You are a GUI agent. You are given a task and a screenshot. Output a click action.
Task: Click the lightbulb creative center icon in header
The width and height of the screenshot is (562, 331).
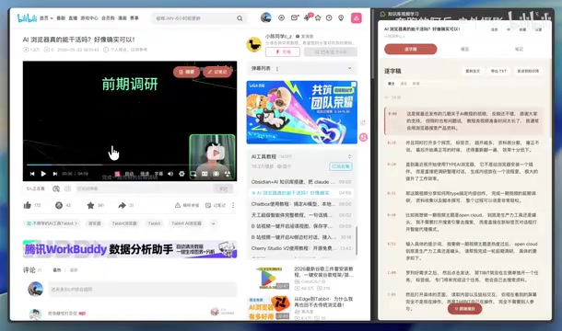(341, 17)
